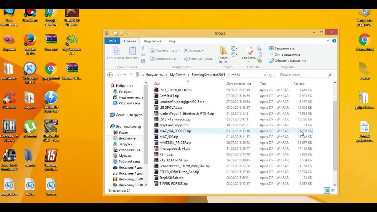Click the file list scroll-down arrow

(x=335, y=185)
